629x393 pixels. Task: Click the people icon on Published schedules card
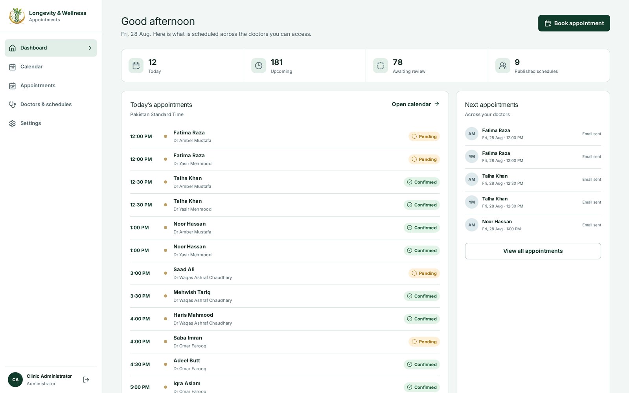coord(503,66)
